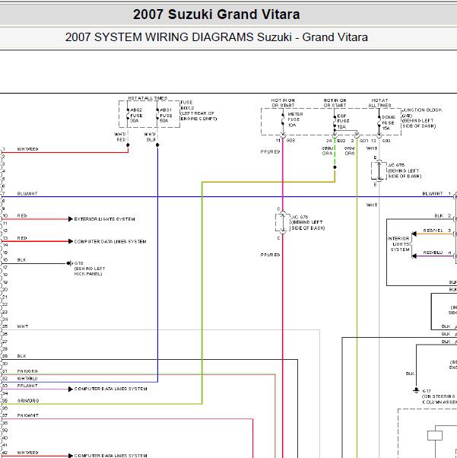The image size is (457, 458).
Task: Click the BLK label at pin 16
Action: pos(21,259)
